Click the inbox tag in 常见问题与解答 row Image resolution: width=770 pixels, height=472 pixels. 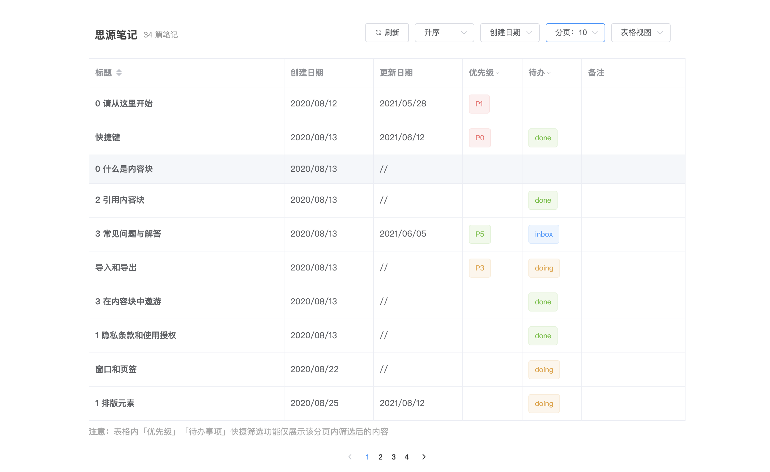[x=544, y=234]
